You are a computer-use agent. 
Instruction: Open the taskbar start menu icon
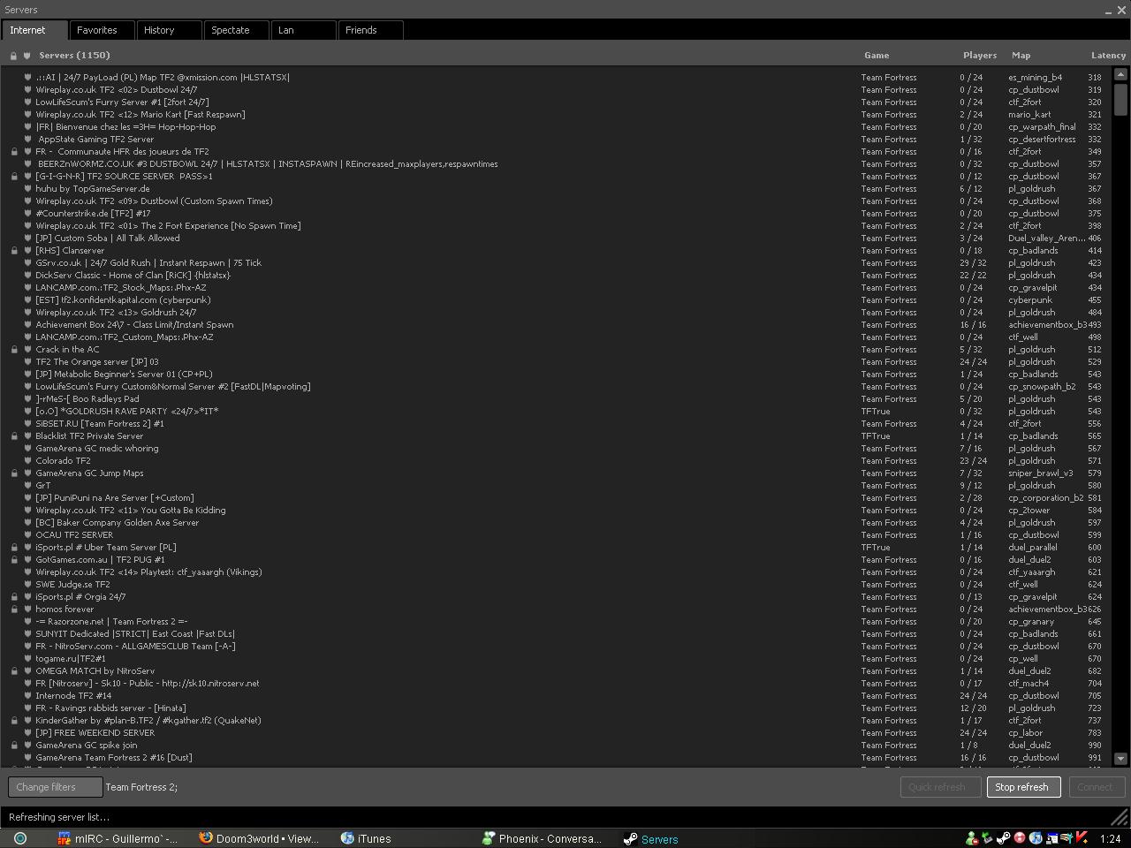tap(20, 838)
